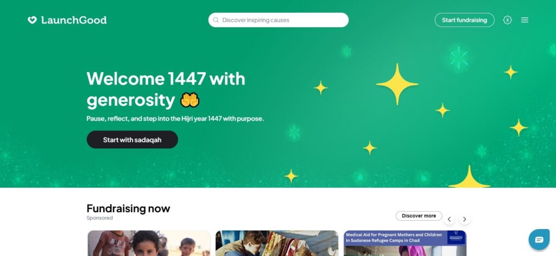This screenshot has width=556, height=256.
Task: Click the Humanity organization logo on card
Action: point(456,238)
